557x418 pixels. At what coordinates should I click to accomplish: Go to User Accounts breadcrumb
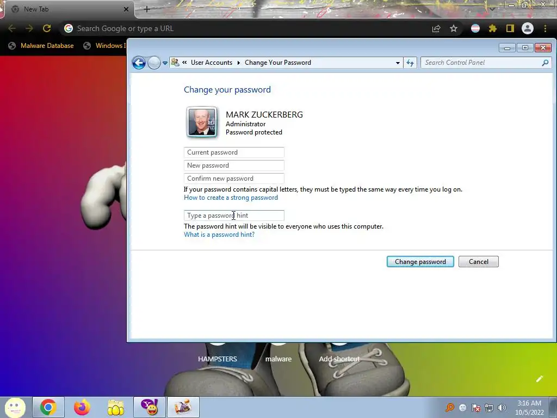pyautogui.click(x=212, y=63)
